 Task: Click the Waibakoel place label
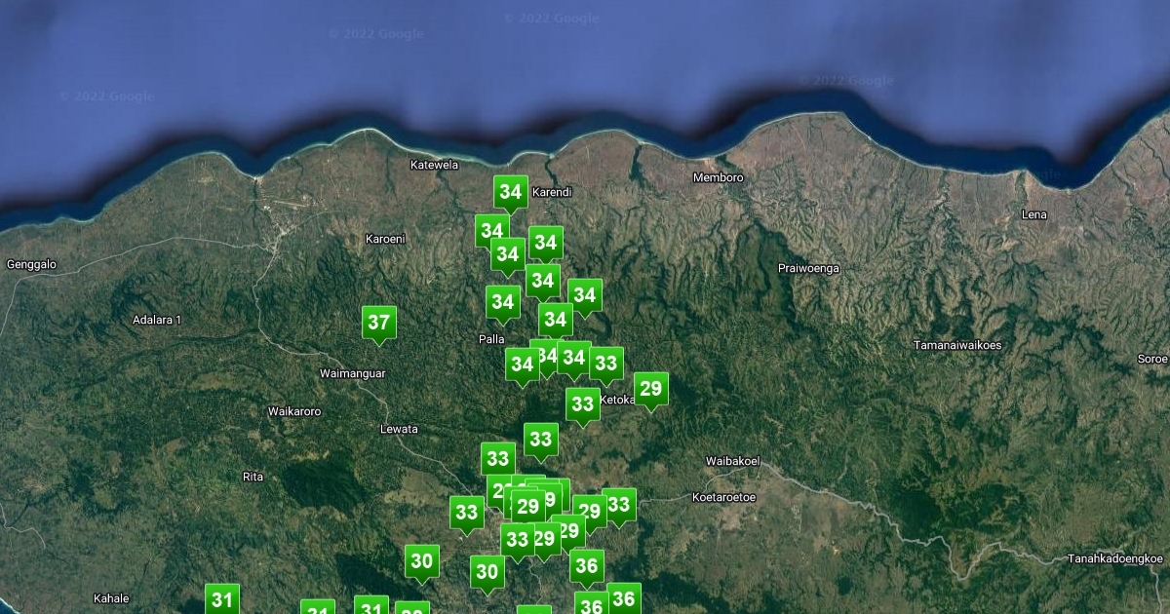point(733,460)
